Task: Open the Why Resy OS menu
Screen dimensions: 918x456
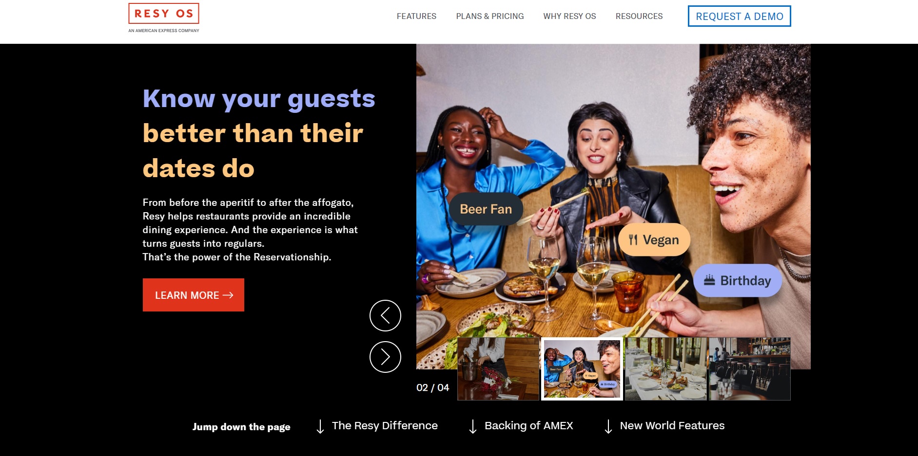Action: pos(569,16)
